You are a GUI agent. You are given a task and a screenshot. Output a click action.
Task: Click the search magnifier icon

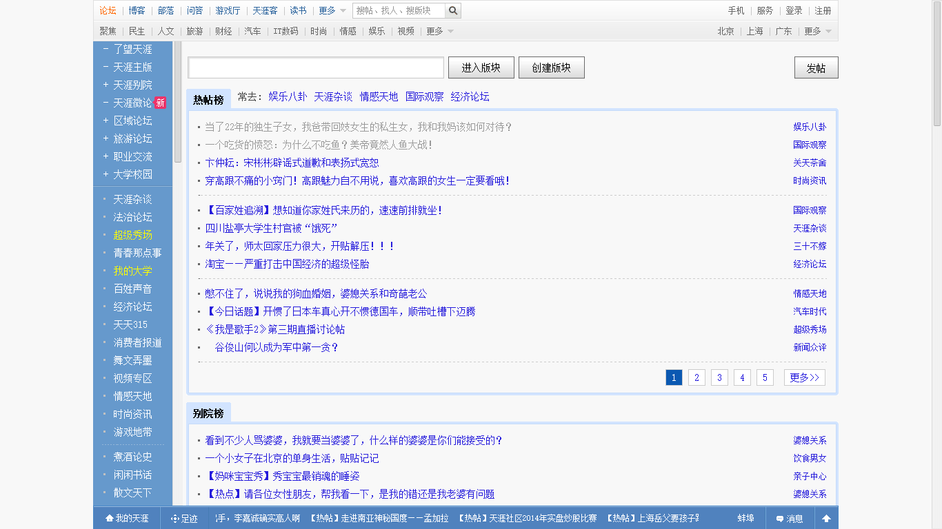point(452,11)
